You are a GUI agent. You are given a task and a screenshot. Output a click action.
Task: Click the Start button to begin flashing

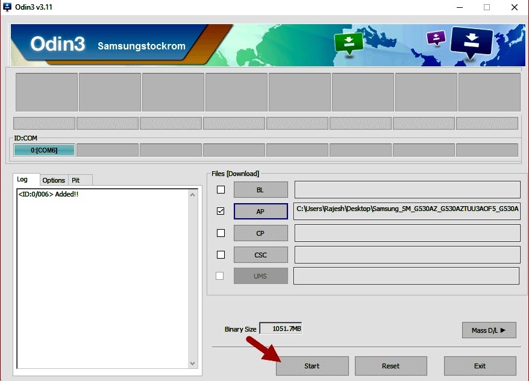tap(312, 366)
